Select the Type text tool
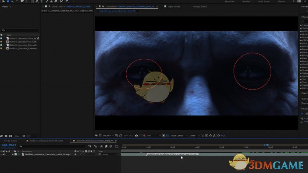Image resolution: width=308 pixels, height=173 pixels. (42, 1)
